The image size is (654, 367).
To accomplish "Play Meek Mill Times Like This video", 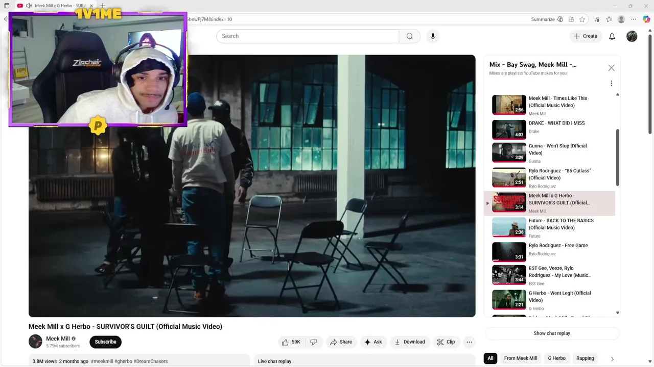I will 550,105.
